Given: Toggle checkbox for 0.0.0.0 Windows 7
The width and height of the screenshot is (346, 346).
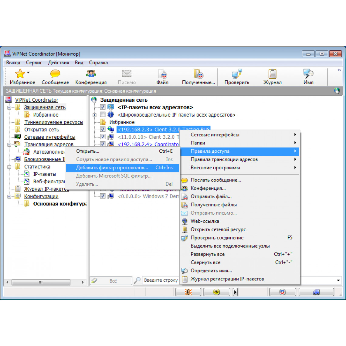Looking at the screenshot, I should (x=103, y=196).
